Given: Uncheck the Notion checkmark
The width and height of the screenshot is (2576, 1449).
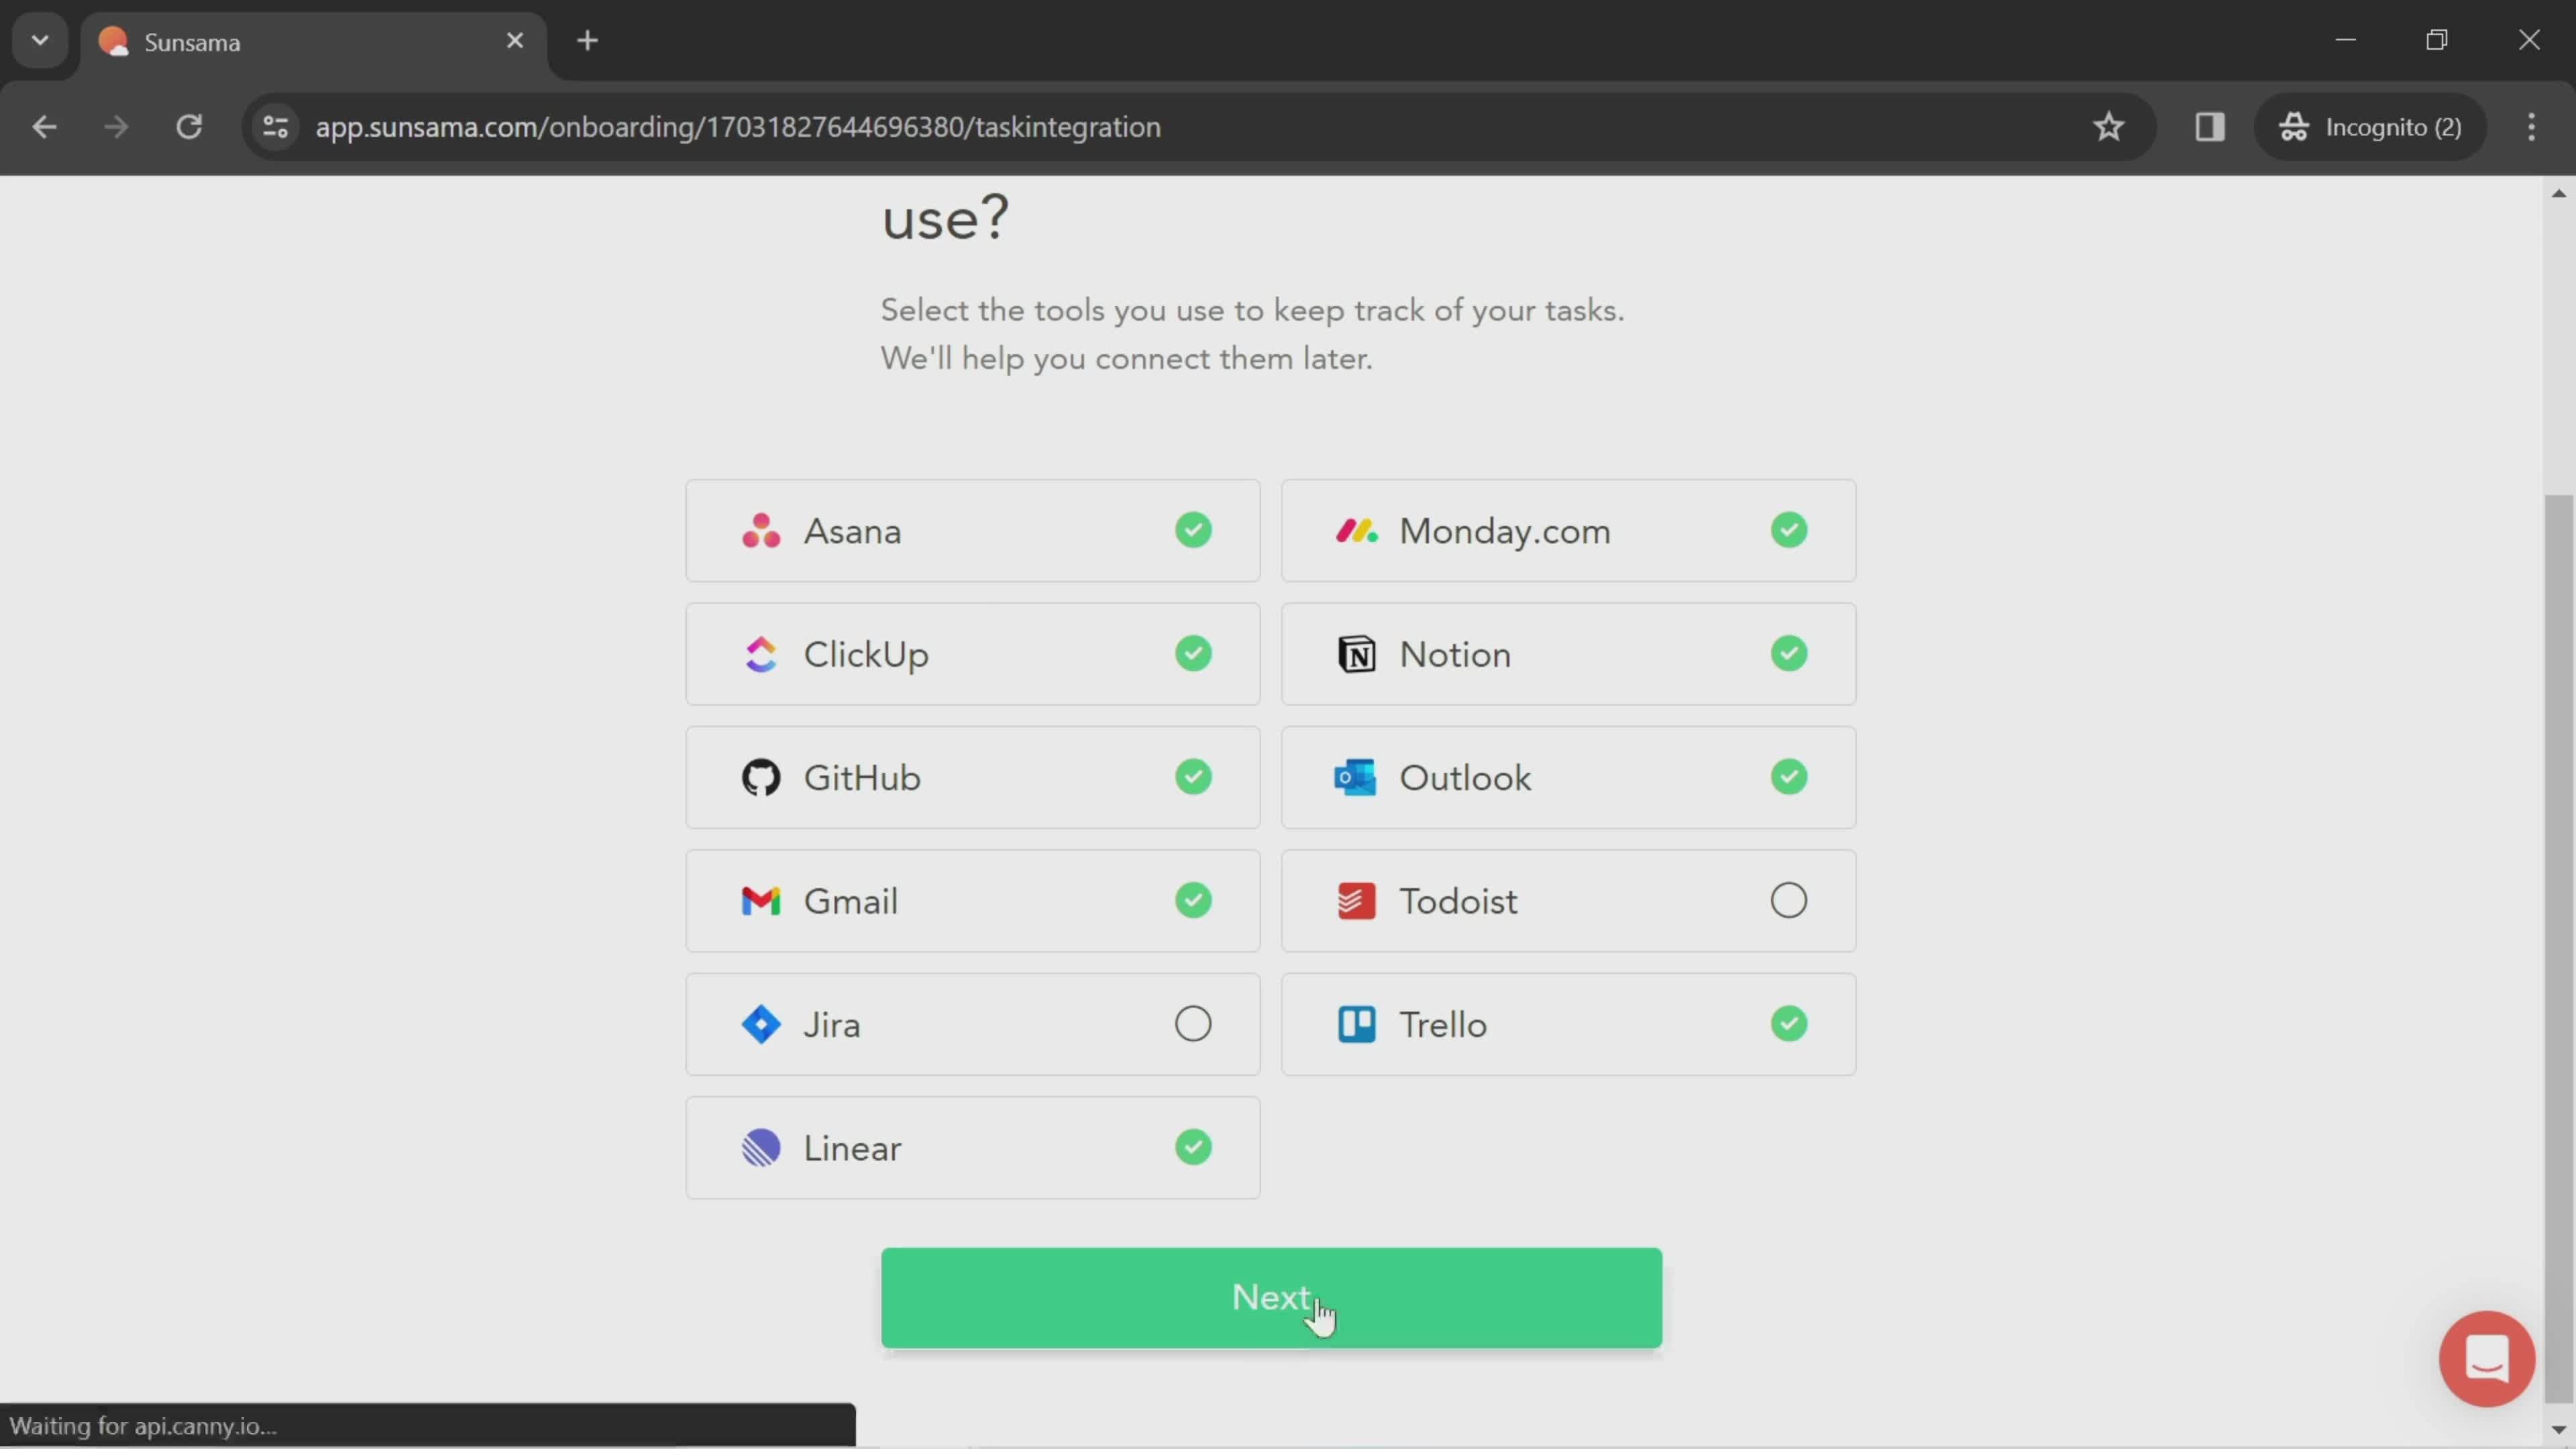Looking at the screenshot, I should pyautogui.click(x=1789, y=654).
